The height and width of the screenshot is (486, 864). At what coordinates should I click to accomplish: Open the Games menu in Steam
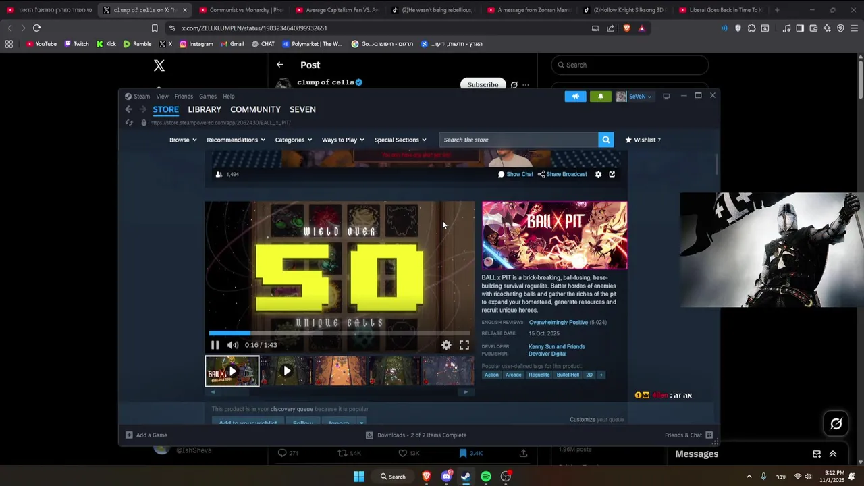click(x=208, y=97)
